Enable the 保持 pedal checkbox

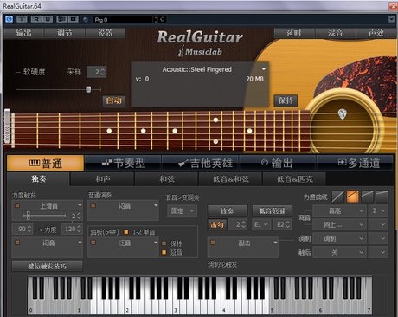click(x=164, y=243)
